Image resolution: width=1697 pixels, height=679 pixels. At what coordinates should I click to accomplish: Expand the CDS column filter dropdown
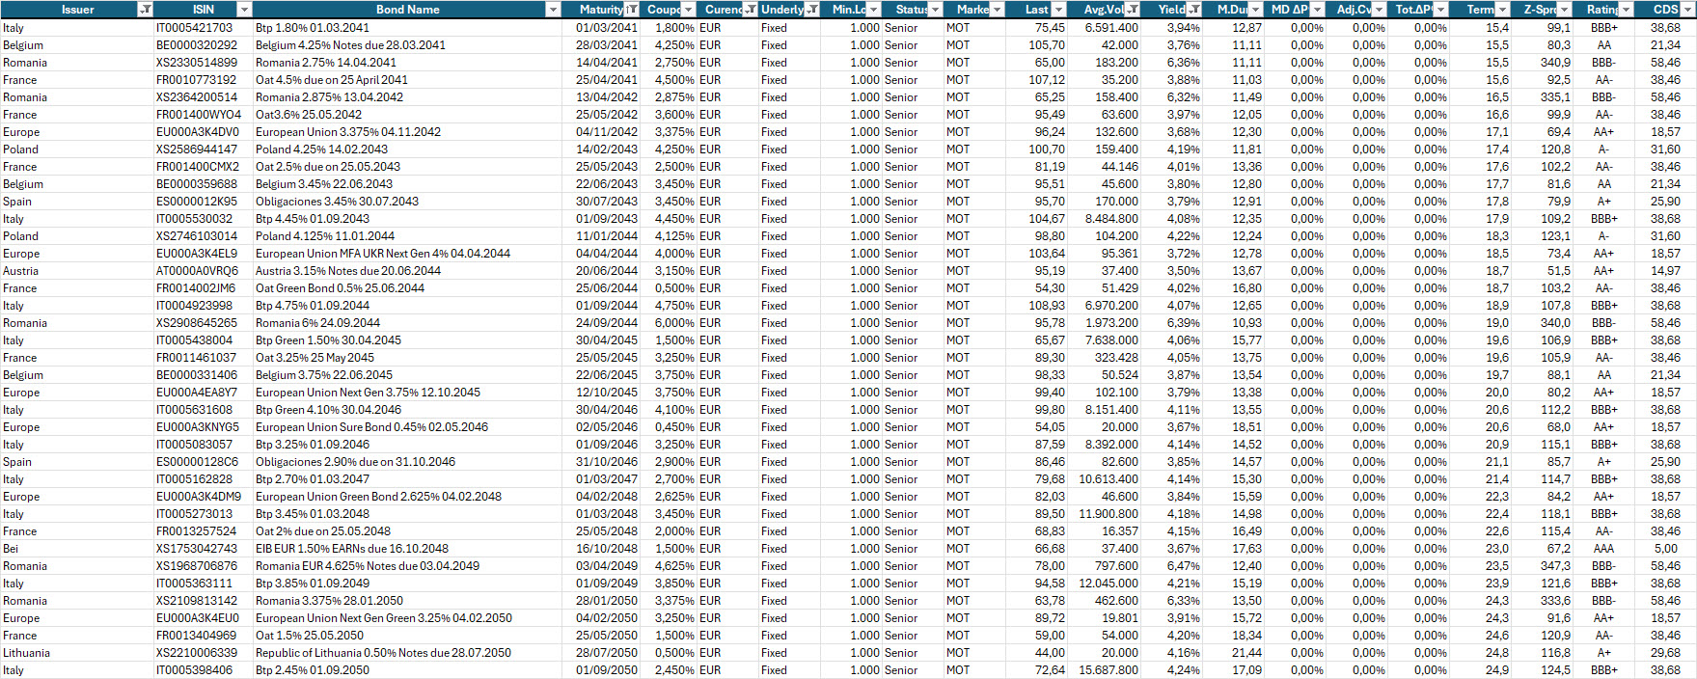point(1686,10)
